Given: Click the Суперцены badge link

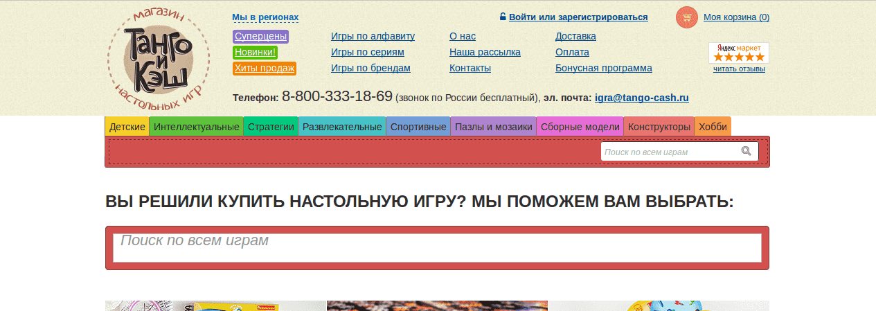Looking at the screenshot, I should (x=260, y=37).
